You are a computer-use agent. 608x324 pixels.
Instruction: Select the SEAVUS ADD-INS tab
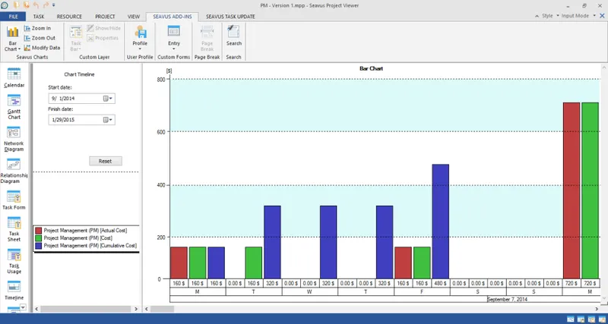[173, 17]
